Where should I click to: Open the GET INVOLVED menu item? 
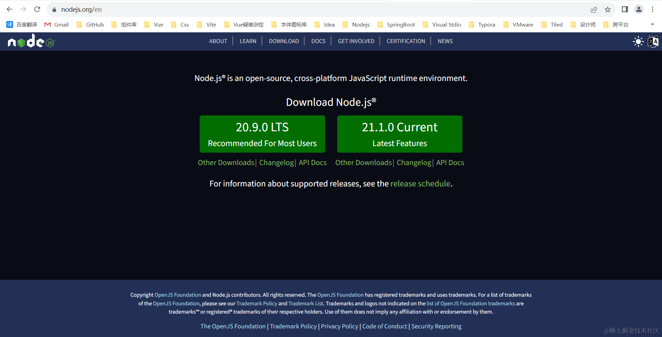[x=356, y=41]
